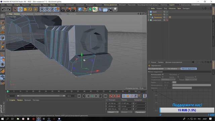This screenshot has height=121, width=215.
Task: Click the green timeline playhead marker at frame 0
Action: coord(8,91)
